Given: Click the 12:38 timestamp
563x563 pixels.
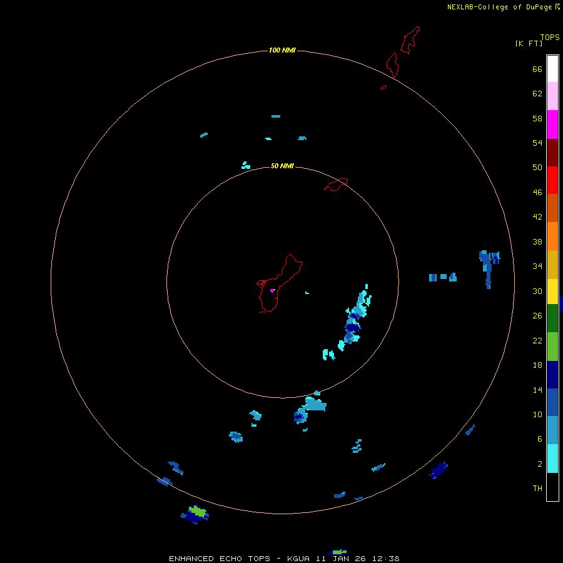Looking at the screenshot, I should click(385, 559).
